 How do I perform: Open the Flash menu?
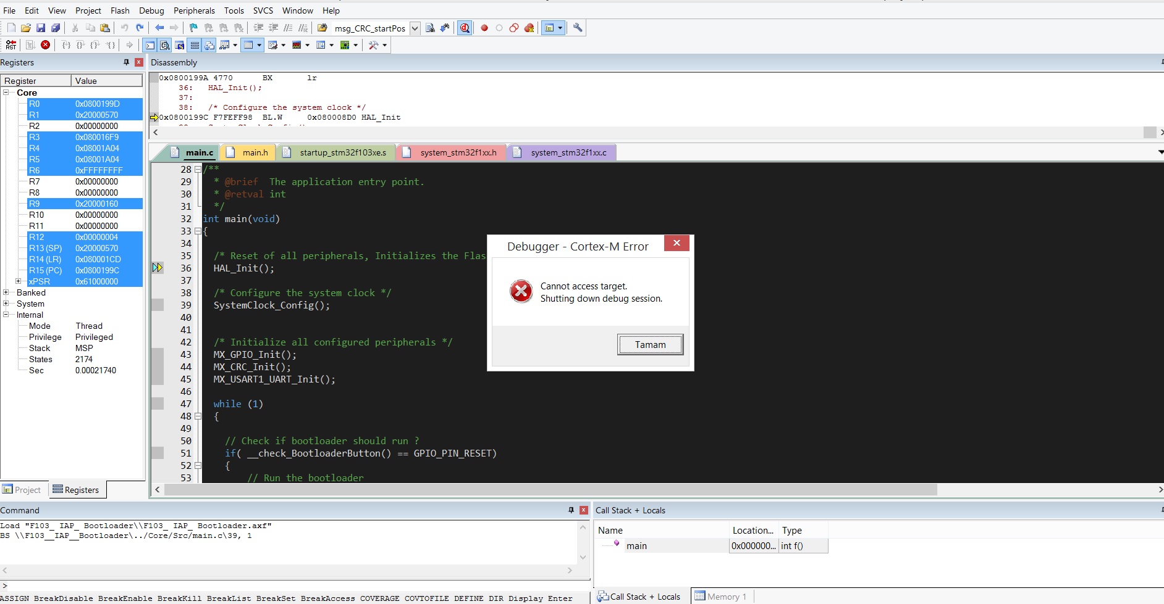coord(120,10)
